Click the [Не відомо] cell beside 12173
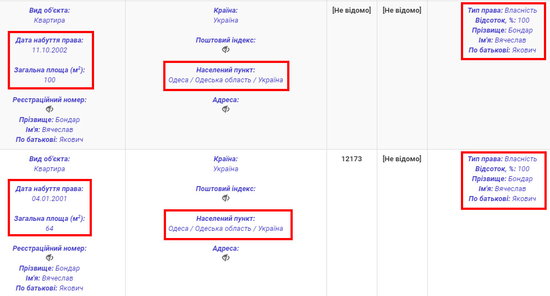This screenshot has width=550, height=296. pyautogui.click(x=402, y=159)
